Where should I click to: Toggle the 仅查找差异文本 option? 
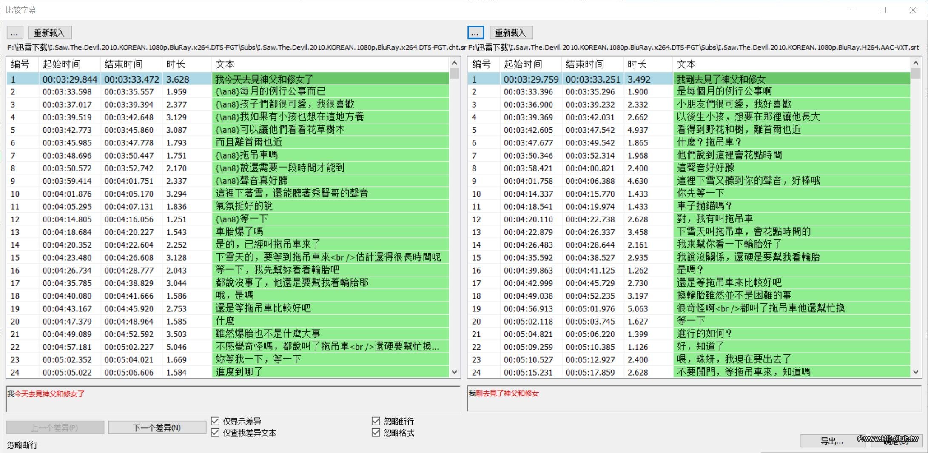coord(215,432)
